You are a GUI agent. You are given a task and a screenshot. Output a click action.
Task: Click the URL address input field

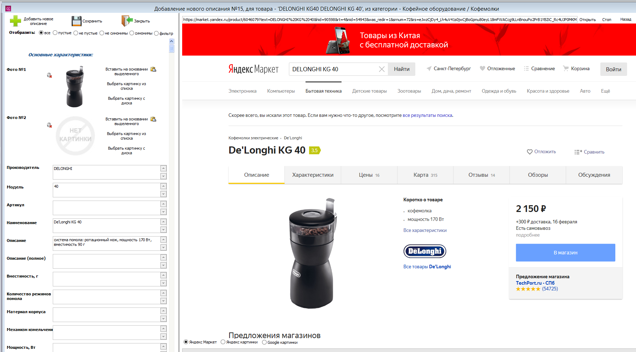coord(380,20)
